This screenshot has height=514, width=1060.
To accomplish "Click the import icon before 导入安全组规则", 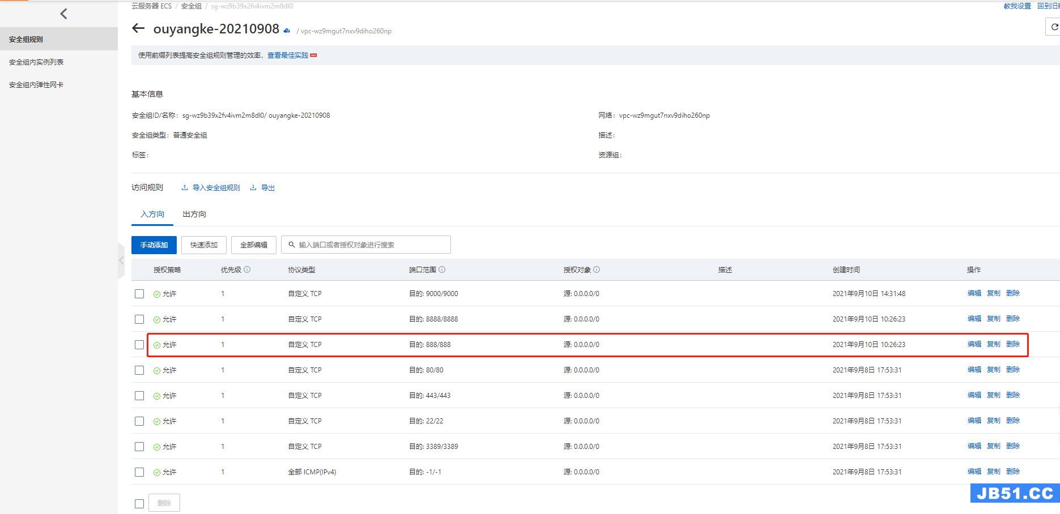I will pyautogui.click(x=185, y=188).
